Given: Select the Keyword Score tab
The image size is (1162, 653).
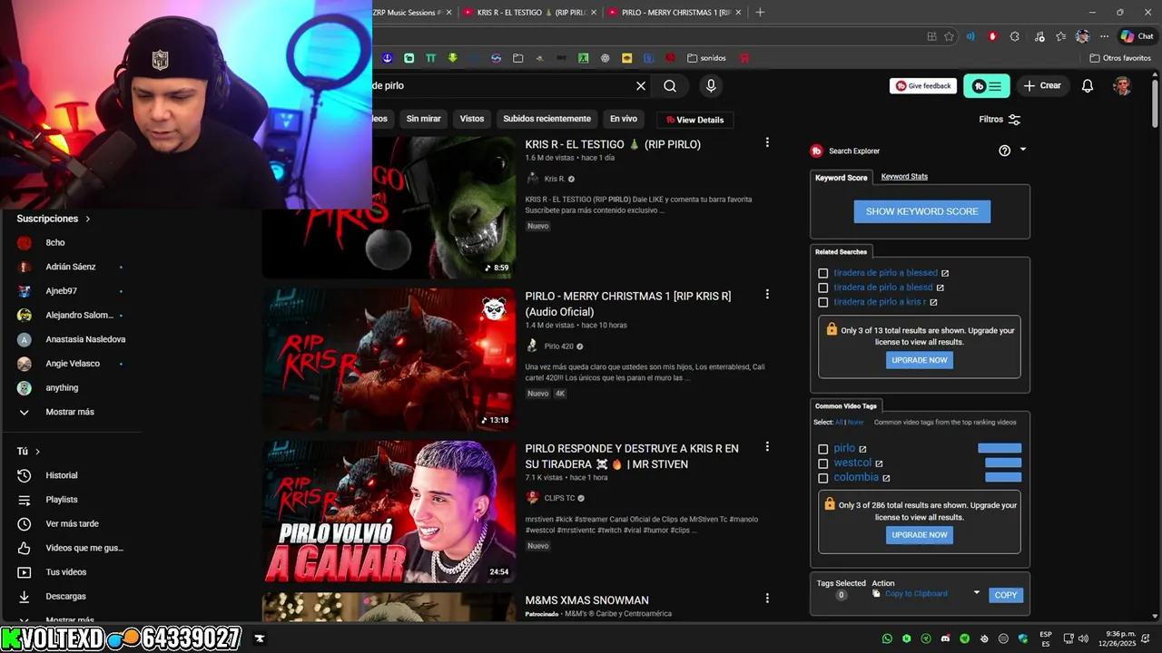Looking at the screenshot, I should pos(842,178).
